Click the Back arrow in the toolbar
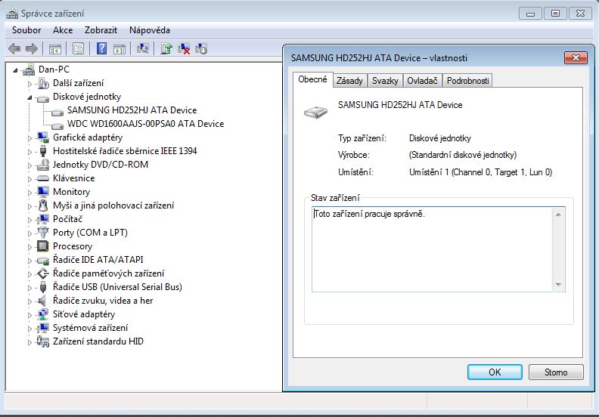Screen dimensions: 599x417 [x=14, y=48]
